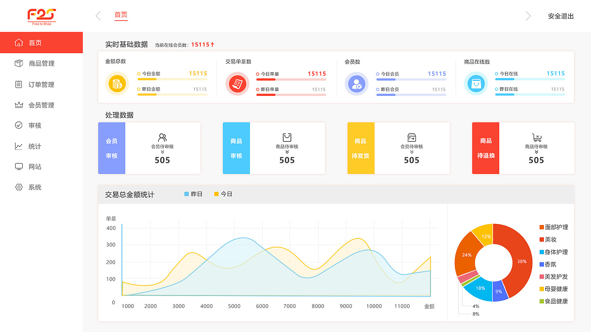Toggle 美发护发 in donut chart legend

554,277
